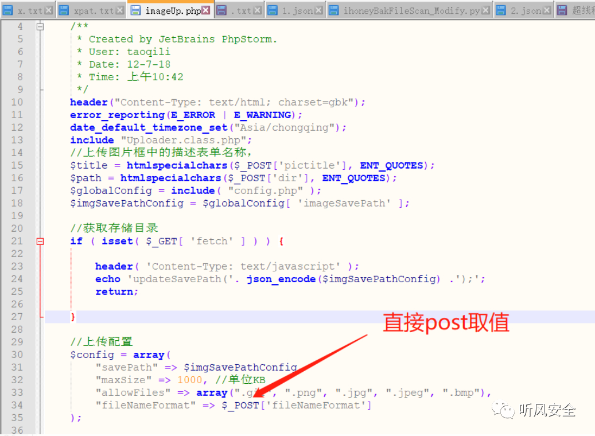Click the comment '//上传配置'
This screenshot has height=436, width=595.
click(x=102, y=342)
